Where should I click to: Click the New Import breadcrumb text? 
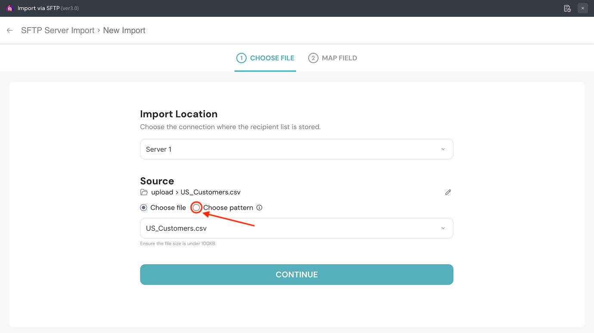coord(124,31)
